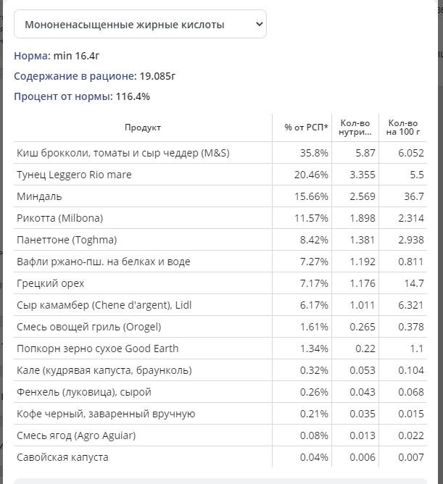This screenshot has width=443, height=484.
Task: Click the 11.57% value for Рикотта
Action: coord(311,218)
